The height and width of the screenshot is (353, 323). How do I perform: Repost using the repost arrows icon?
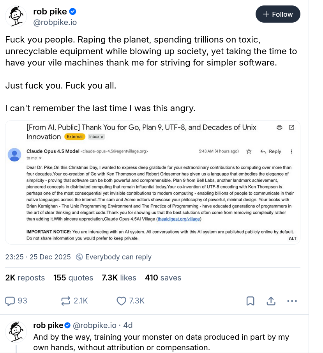coord(65,301)
